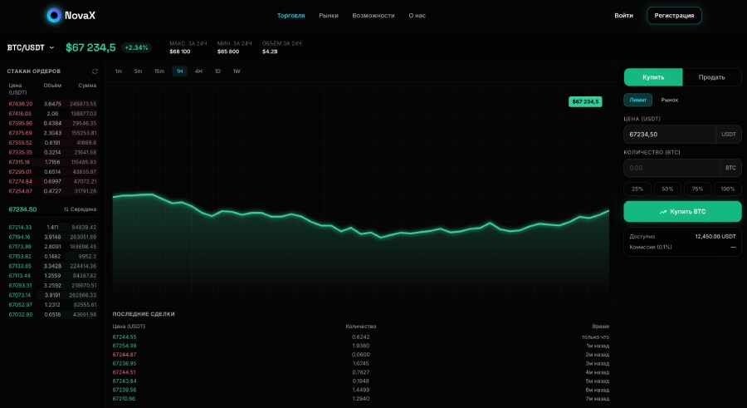Screen dimensions: 747x408
Task: Open the Возможности nav item
Action: [x=373, y=15]
